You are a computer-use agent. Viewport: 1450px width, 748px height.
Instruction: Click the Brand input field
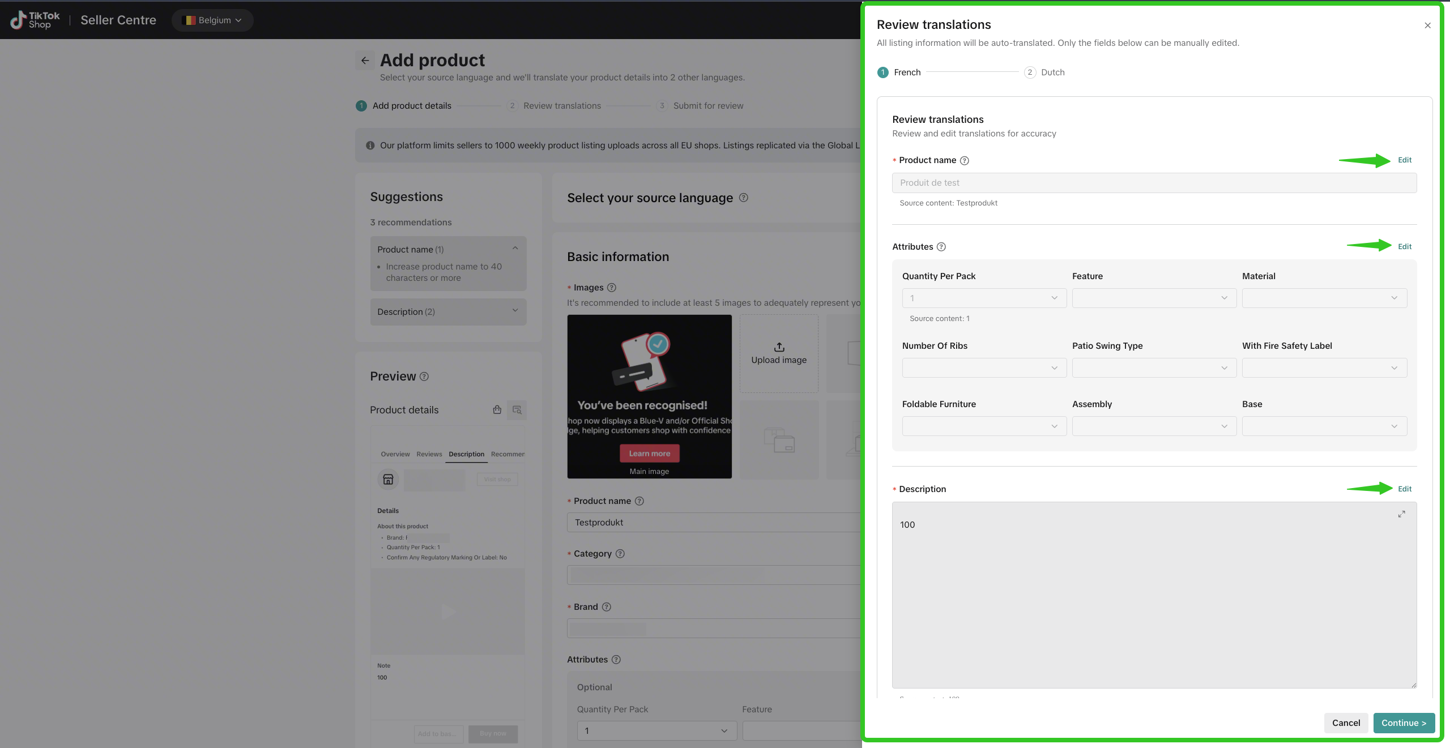714,628
